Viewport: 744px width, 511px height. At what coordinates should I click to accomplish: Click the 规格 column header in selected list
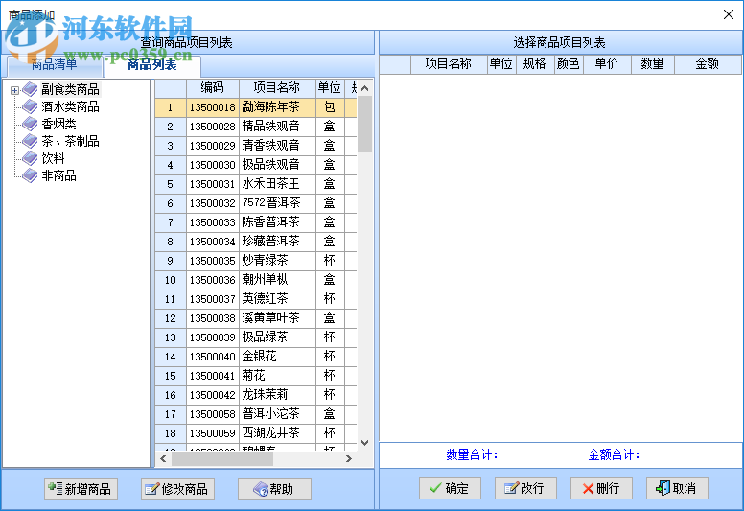534,64
